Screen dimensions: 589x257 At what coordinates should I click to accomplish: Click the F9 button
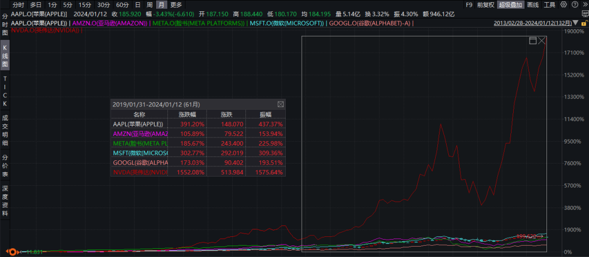click(x=469, y=5)
